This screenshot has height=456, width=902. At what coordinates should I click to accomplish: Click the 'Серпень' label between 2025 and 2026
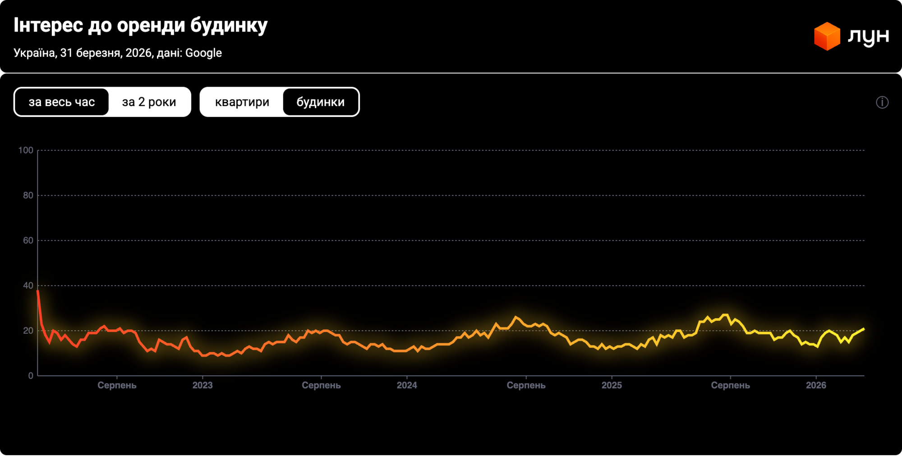coord(730,385)
